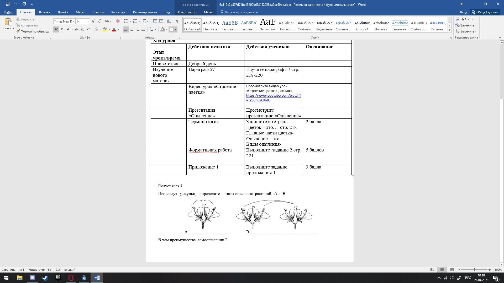Open the font size dropdown

[x=88, y=21]
